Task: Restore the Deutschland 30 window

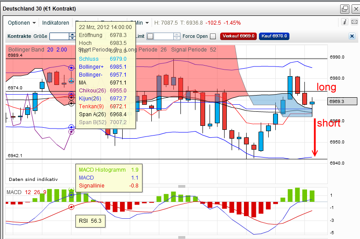Action: point(345,9)
